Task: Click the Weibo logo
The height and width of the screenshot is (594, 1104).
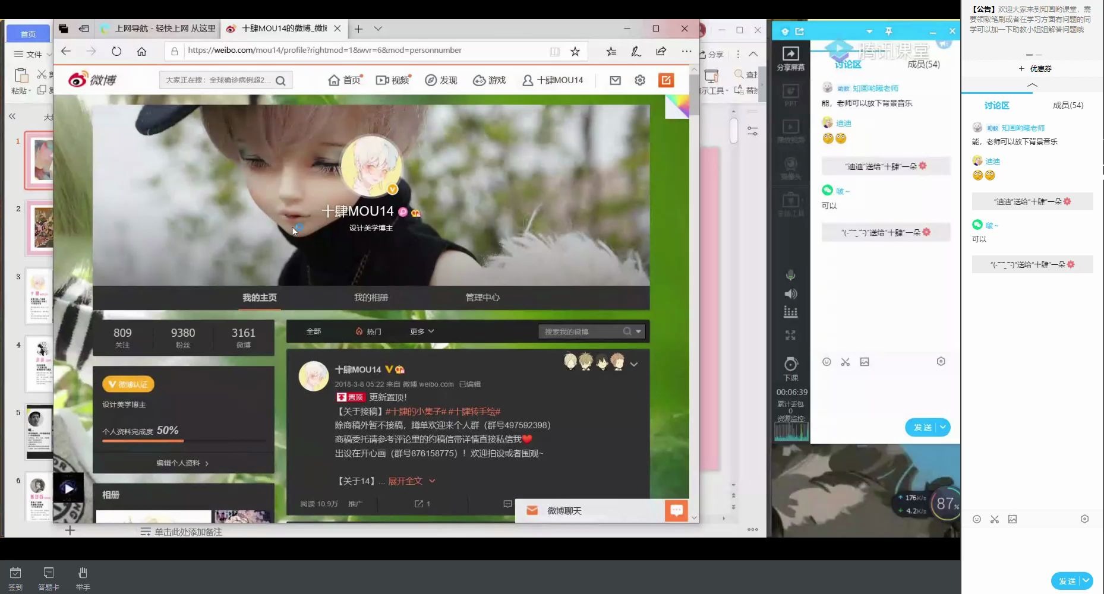Action: (x=92, y=80)
